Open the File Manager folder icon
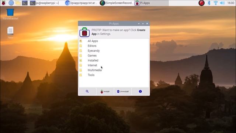Screen dimensions: 236x133 (18, 3)
